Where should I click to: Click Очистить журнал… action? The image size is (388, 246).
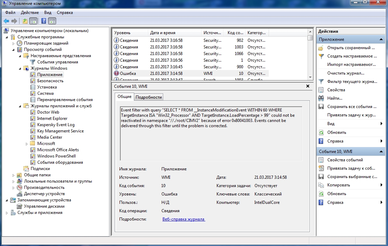(346, 73)
